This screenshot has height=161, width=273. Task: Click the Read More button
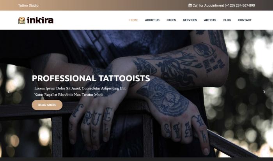pyautogui.click(x=47, y=105)
